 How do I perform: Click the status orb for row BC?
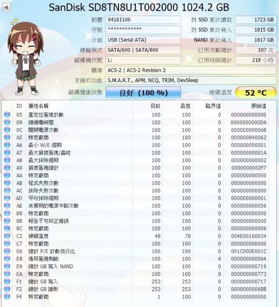coord(7,228)
